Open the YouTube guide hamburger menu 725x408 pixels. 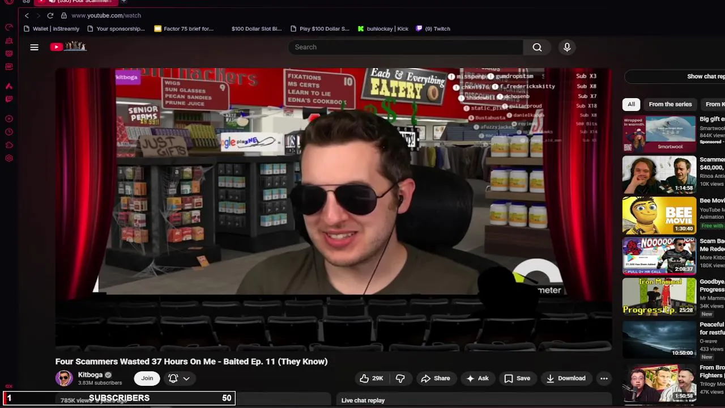[34, 47]
